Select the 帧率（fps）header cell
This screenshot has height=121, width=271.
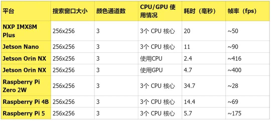tap(247, 11)
